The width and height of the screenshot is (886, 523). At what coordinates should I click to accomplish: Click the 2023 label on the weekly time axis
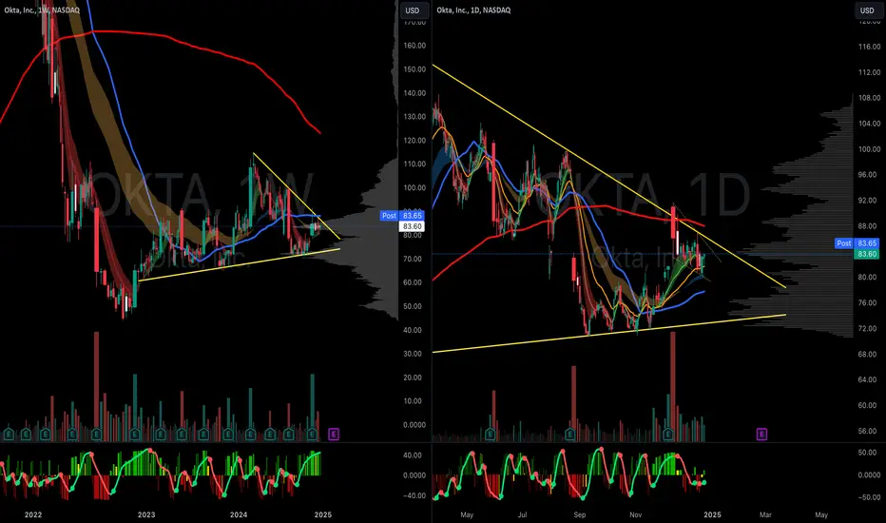146,514
